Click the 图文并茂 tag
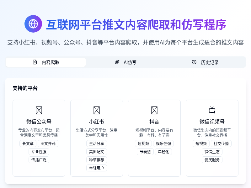 pyautogui.click(x=48, y=144)
